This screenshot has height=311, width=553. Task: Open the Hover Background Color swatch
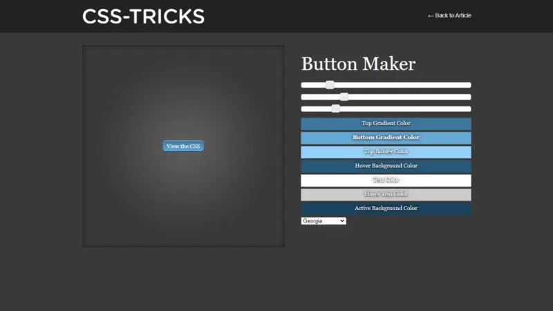point(386,166)
